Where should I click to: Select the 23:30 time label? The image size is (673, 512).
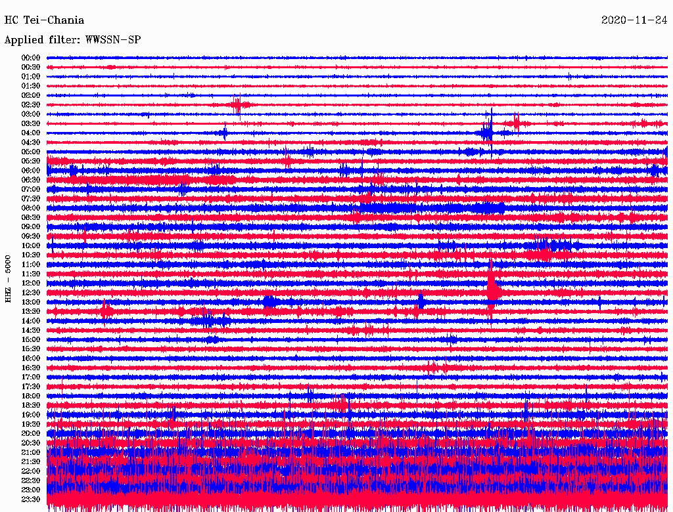(31, 500)
